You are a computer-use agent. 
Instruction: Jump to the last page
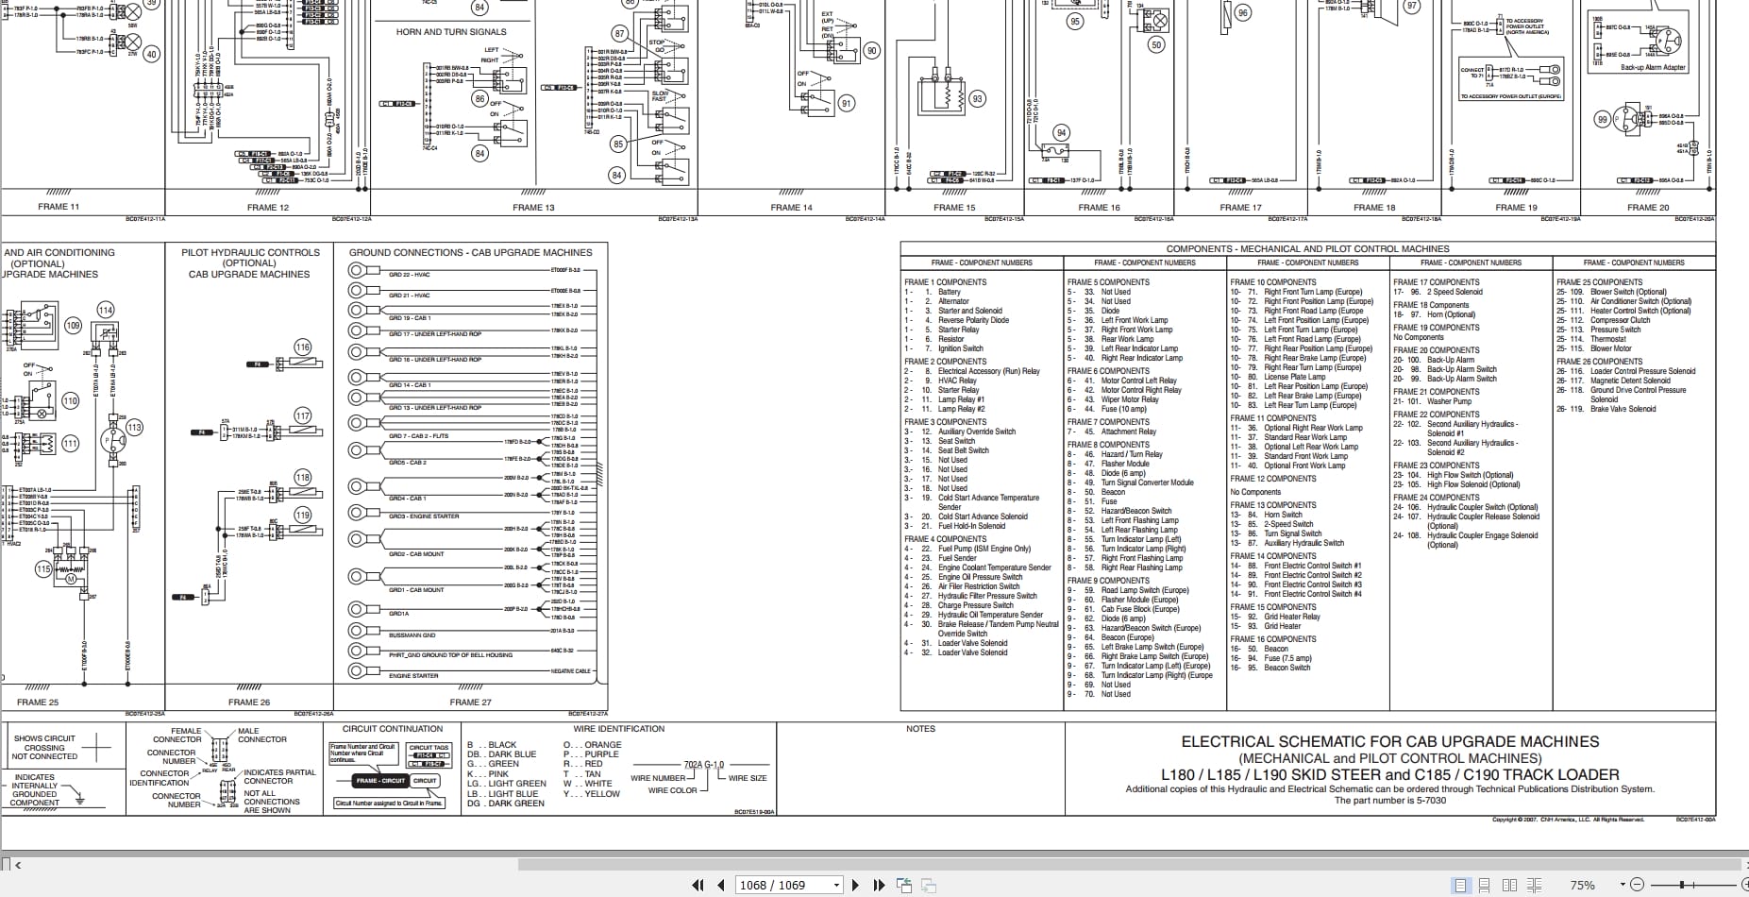click(x=879, y=885)
